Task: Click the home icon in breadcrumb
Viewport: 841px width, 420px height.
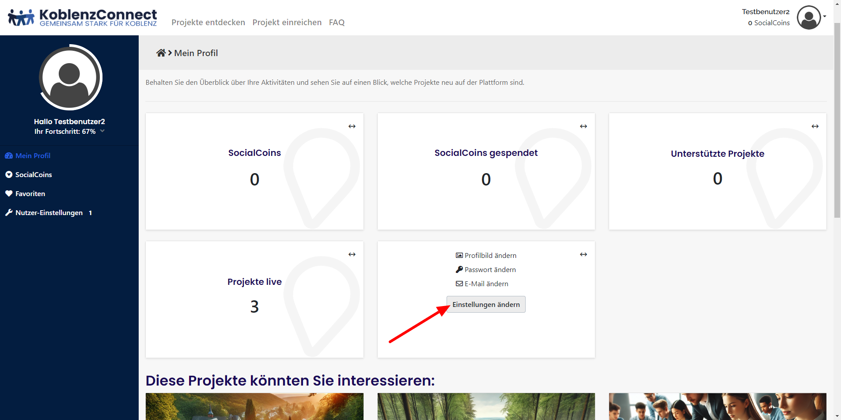Action: click(x=161, y=53)
